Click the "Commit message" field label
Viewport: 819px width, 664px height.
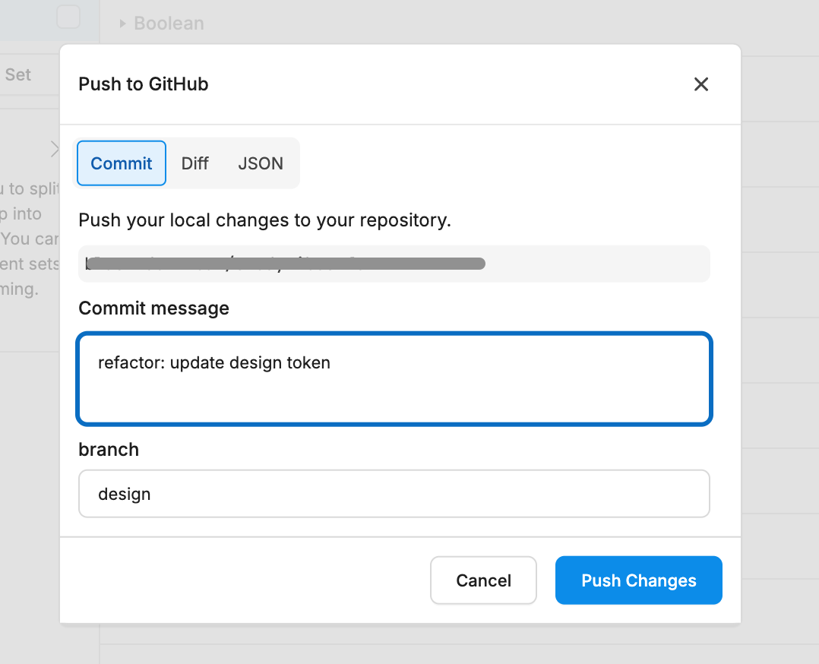[153, 308]
